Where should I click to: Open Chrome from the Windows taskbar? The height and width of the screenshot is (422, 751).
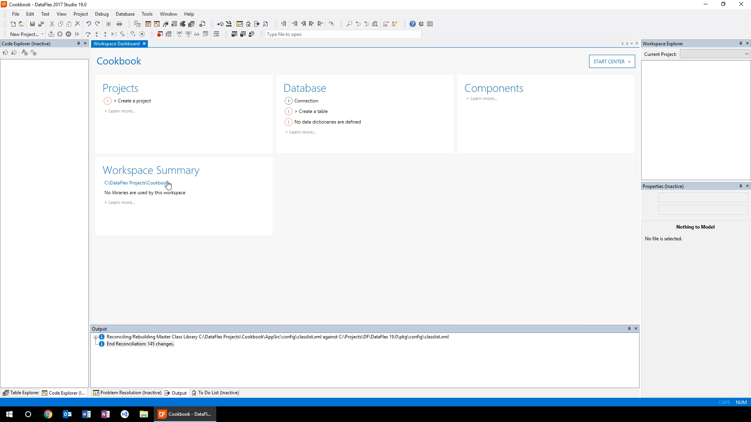48,414
